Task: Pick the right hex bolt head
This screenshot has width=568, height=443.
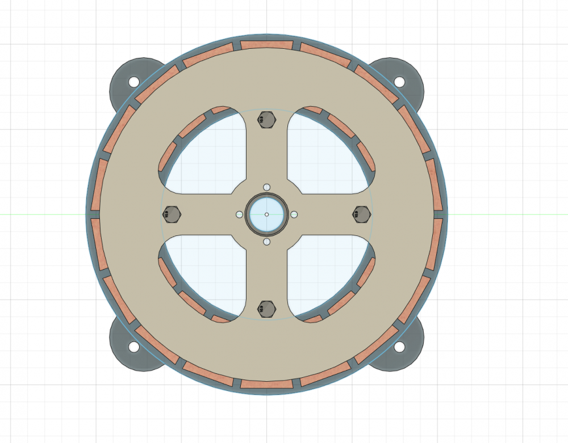Action: click(x=362, y=214)
